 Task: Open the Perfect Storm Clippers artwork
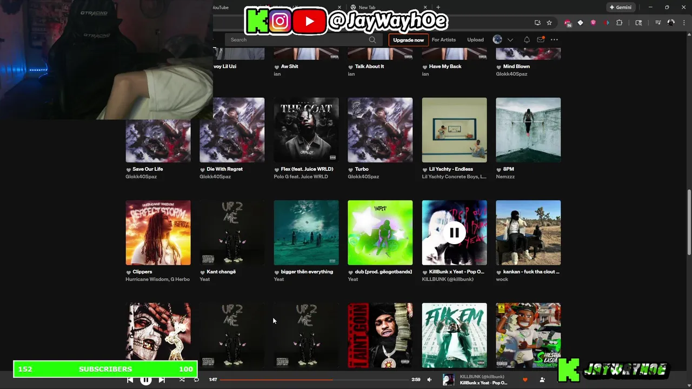[158, 233]
